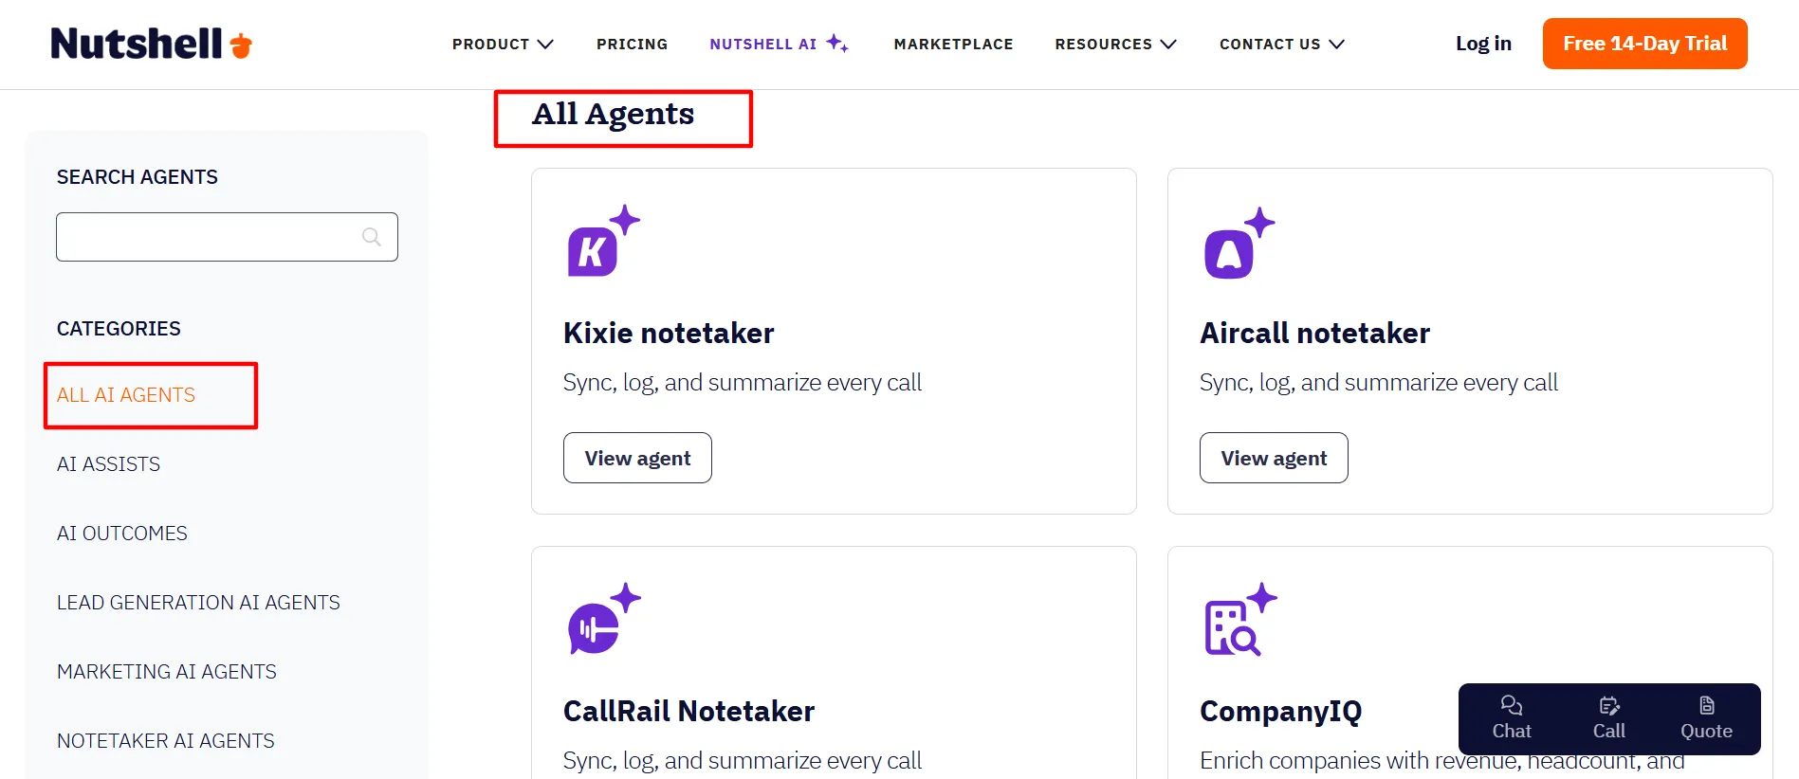
Task: Focus the Search Agents input field
Action: tap(227, 237)
